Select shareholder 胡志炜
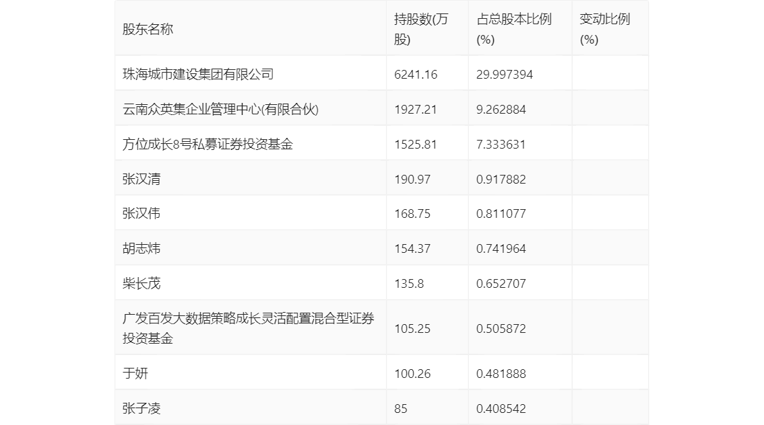The width and height of the screenshot is (764, 425). point(141,249)
